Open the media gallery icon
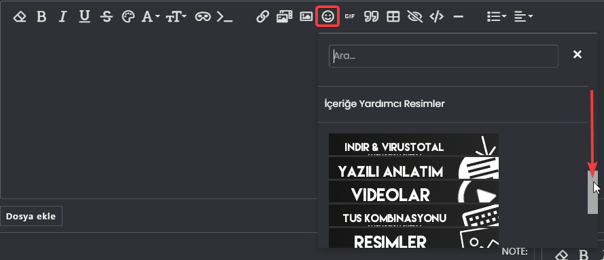The image size is (604, 260). [x=284, y=16]
